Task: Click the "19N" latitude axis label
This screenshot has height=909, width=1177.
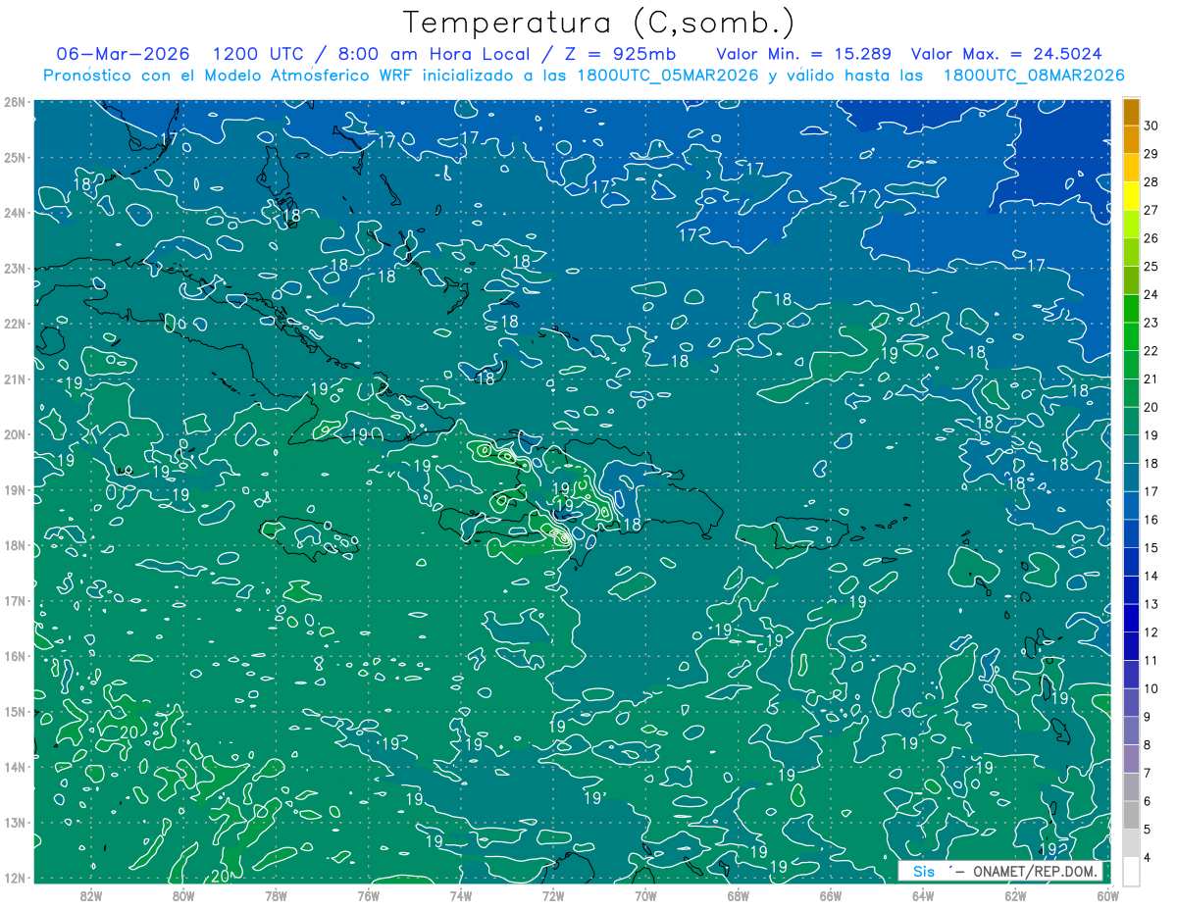Action: pyautogui.click(x=14, y=489)
